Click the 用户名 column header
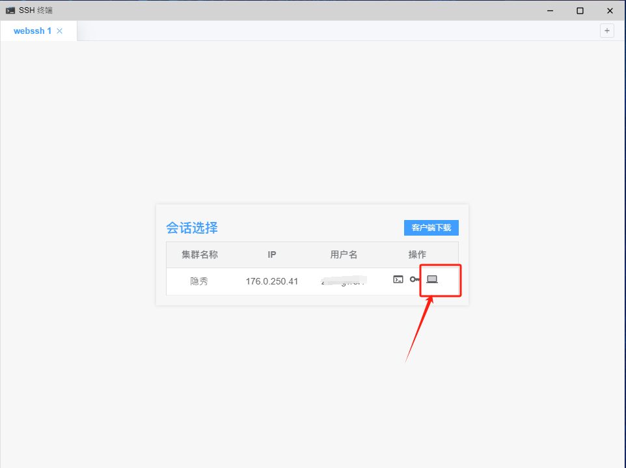 [344, 255]
